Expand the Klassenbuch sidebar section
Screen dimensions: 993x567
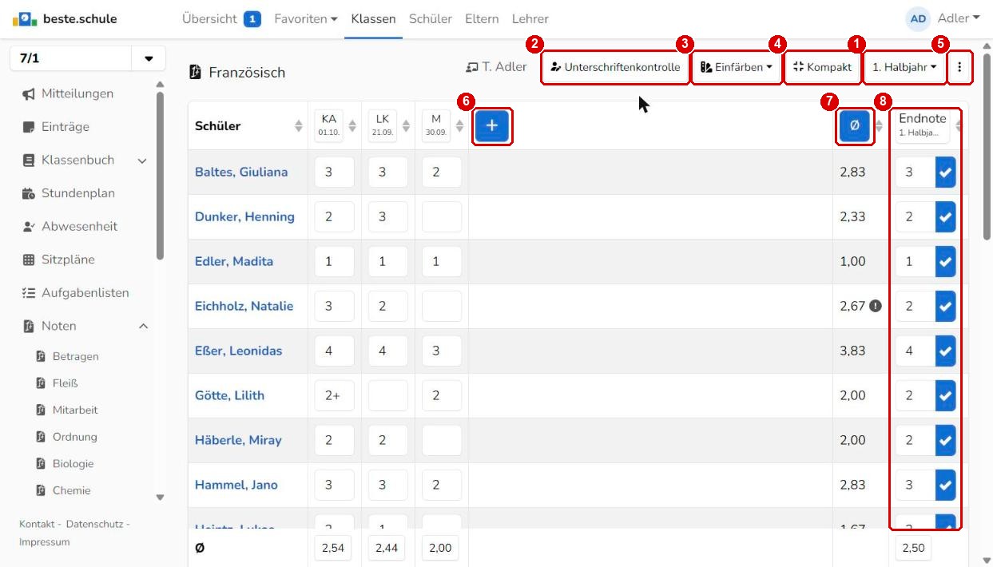[x=142, y=161]
